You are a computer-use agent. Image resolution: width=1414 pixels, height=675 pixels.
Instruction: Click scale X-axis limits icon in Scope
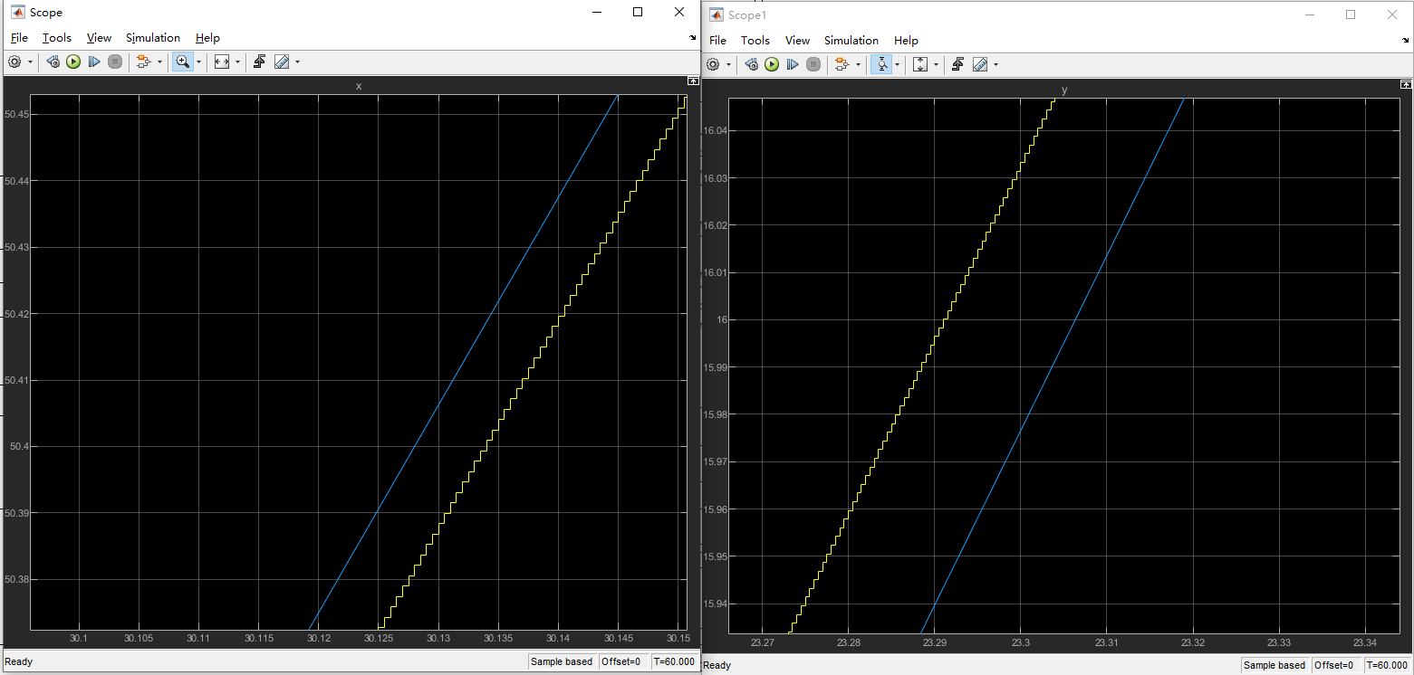(x=222, y=62)
